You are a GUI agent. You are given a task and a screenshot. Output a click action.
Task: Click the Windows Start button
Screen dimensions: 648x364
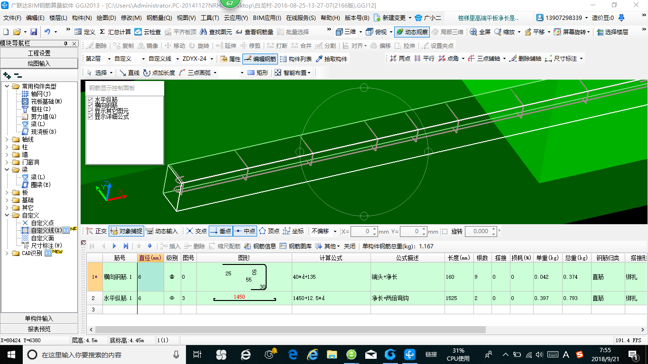click(11, 354)
